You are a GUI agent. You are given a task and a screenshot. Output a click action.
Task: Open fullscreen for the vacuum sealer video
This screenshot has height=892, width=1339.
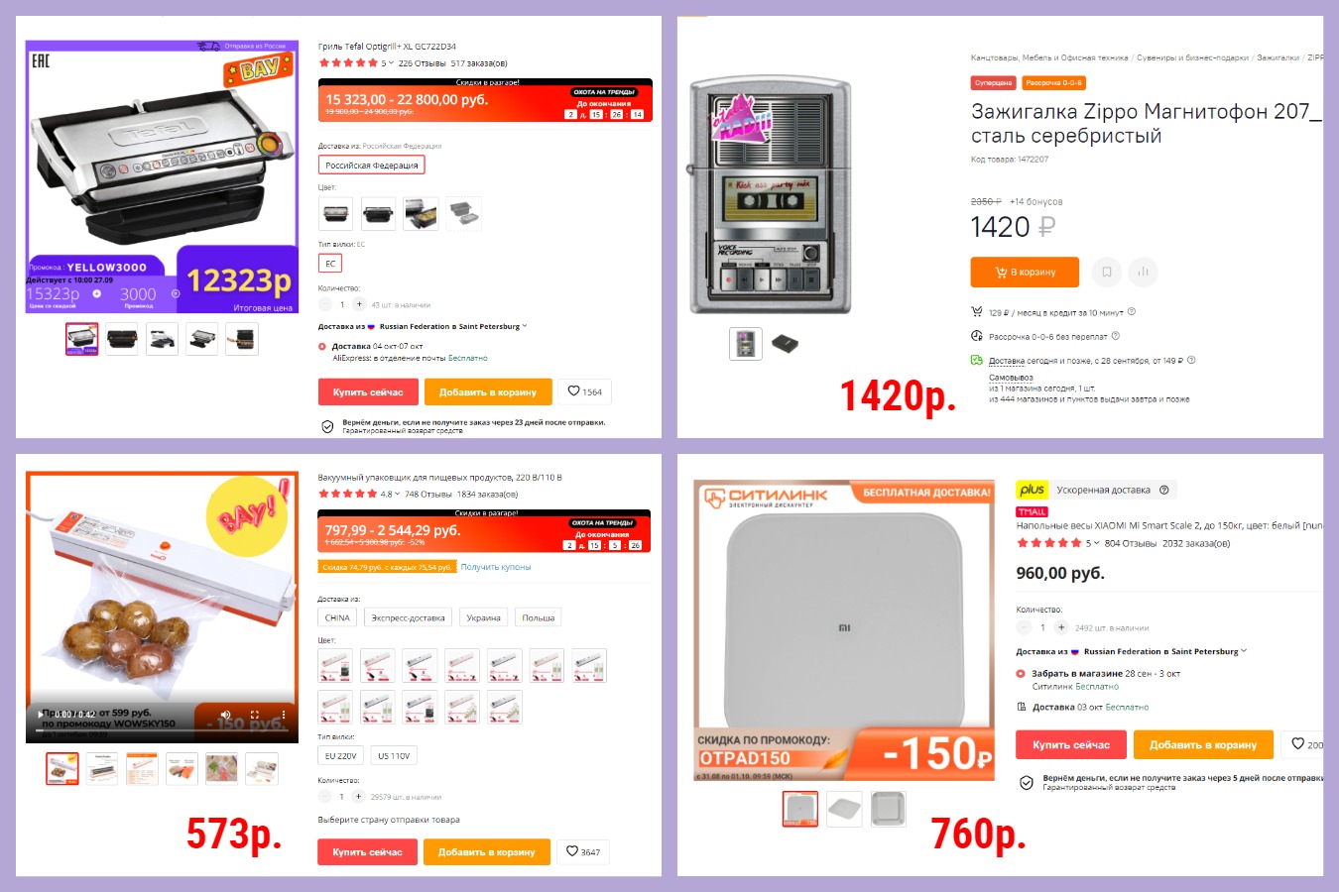click(255, 715)
